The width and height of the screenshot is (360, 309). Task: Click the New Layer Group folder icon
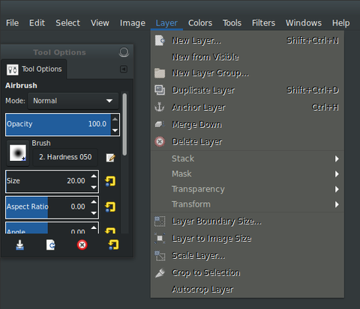(x=160, y=73)
